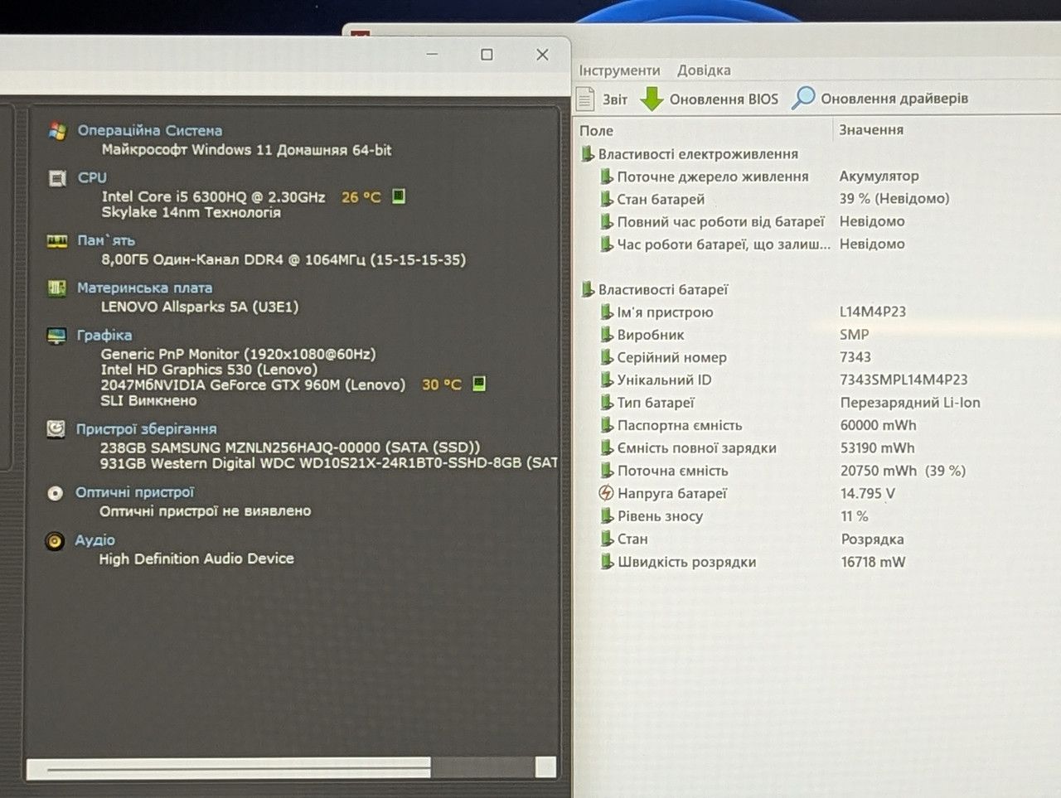The image size is (1061, 798).
Task: Click the horizontal scrollbar at bottom
Action: (291, 767)
